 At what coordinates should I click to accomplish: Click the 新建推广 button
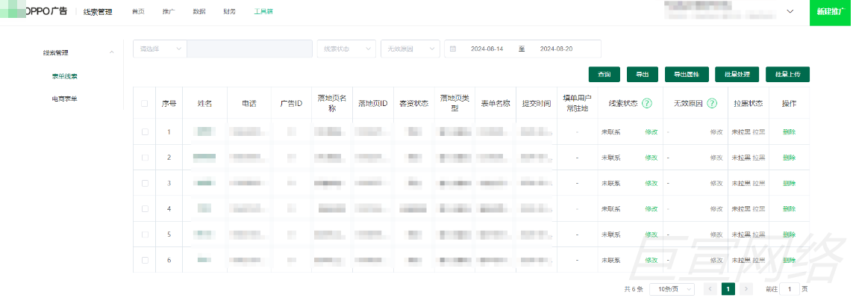pos(830,12)
